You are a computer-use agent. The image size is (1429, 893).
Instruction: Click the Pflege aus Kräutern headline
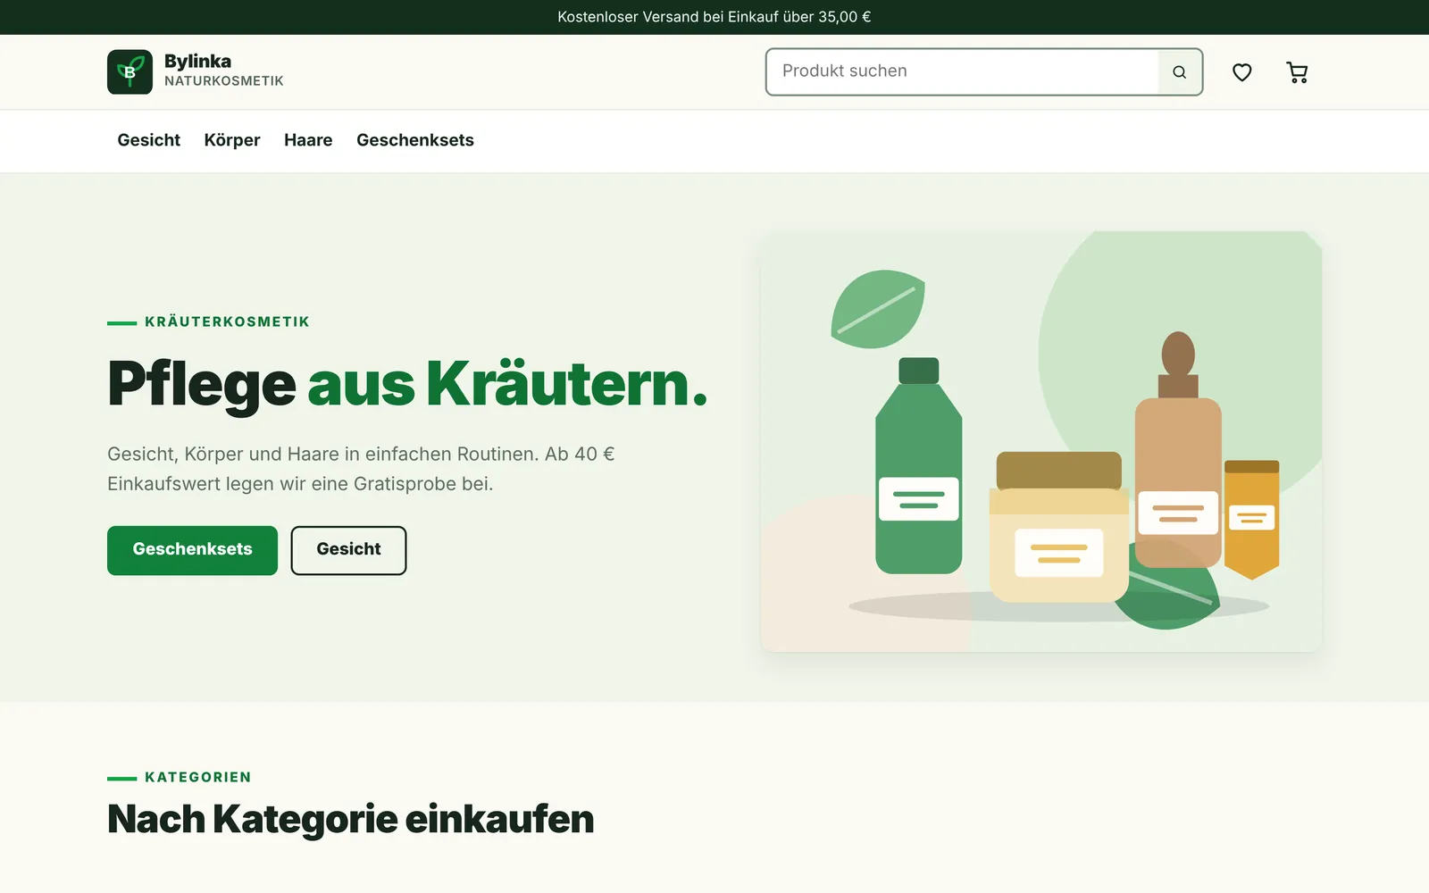[x=407, y=384]
